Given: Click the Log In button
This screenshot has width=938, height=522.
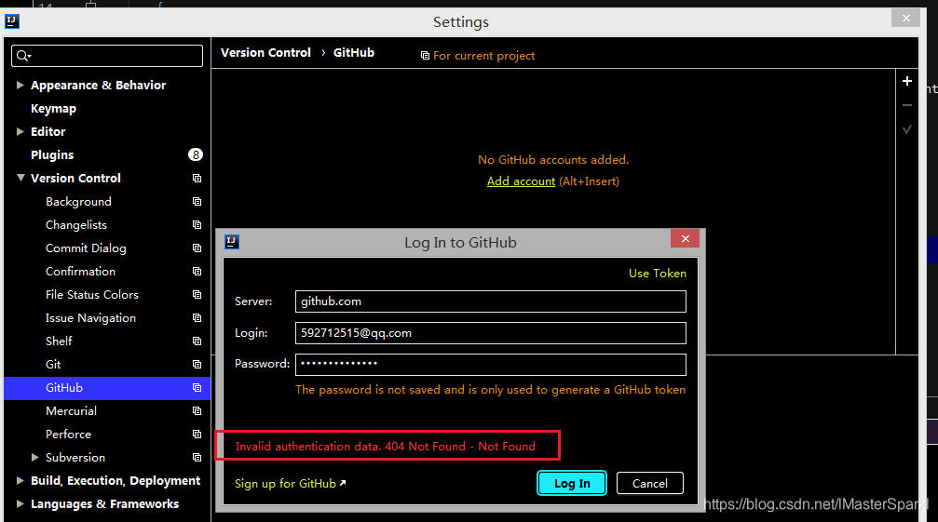Looking at the screenshot, I should point(572,483).
